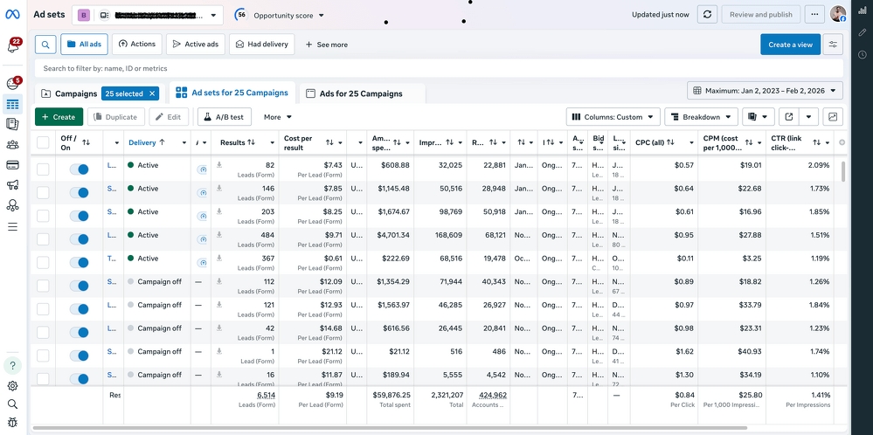Check the select-all checkbox in header
Viewport: 873px width, 435px height.
click(x=43, y=142)
